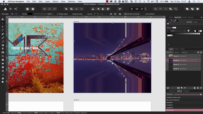Select the Node tool
203x114 pixels.
pyautogui.click(x=3, y=27)
